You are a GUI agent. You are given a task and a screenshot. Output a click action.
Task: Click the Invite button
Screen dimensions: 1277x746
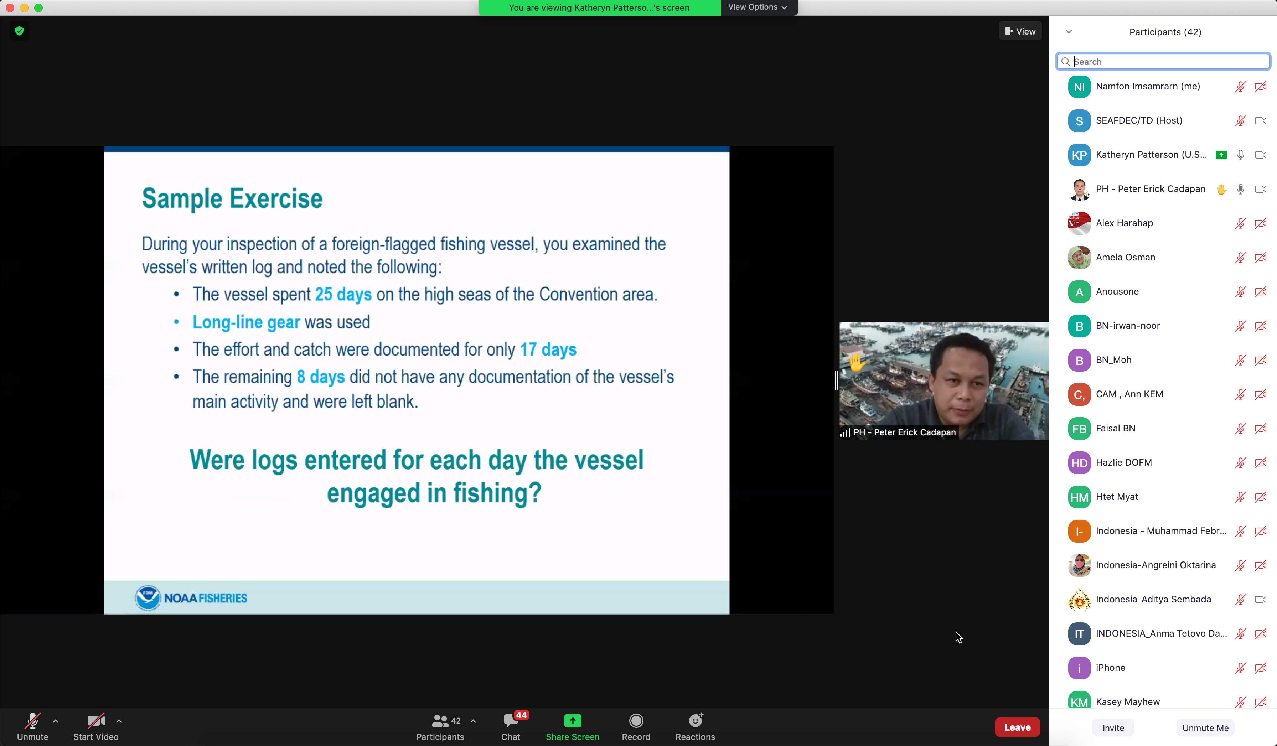pos(1113,728)
